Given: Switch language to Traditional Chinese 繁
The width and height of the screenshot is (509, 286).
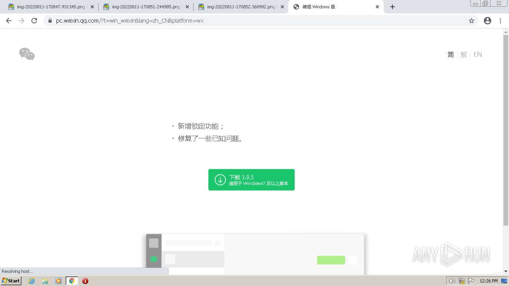Looking at the screenshot, I should pyautogui.click(x=464, y=54).
